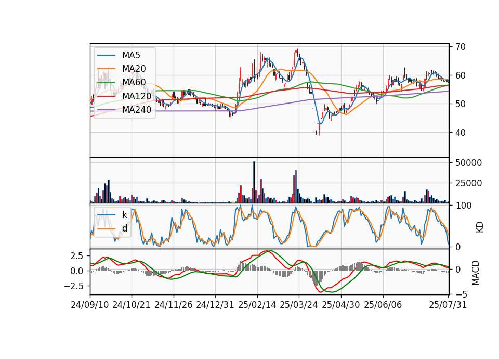Click the MACD axis title
The height and width of the screenshot is (359, 499).
click(476, 273)
